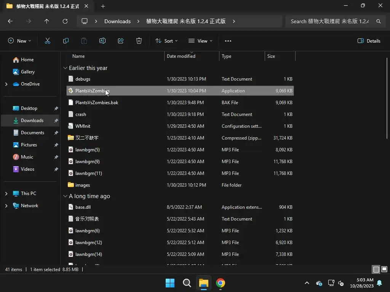The width and height of the screenshot is (390, 292).
Task: Open the Sort dropdown
Action: (x=166, y=41)
